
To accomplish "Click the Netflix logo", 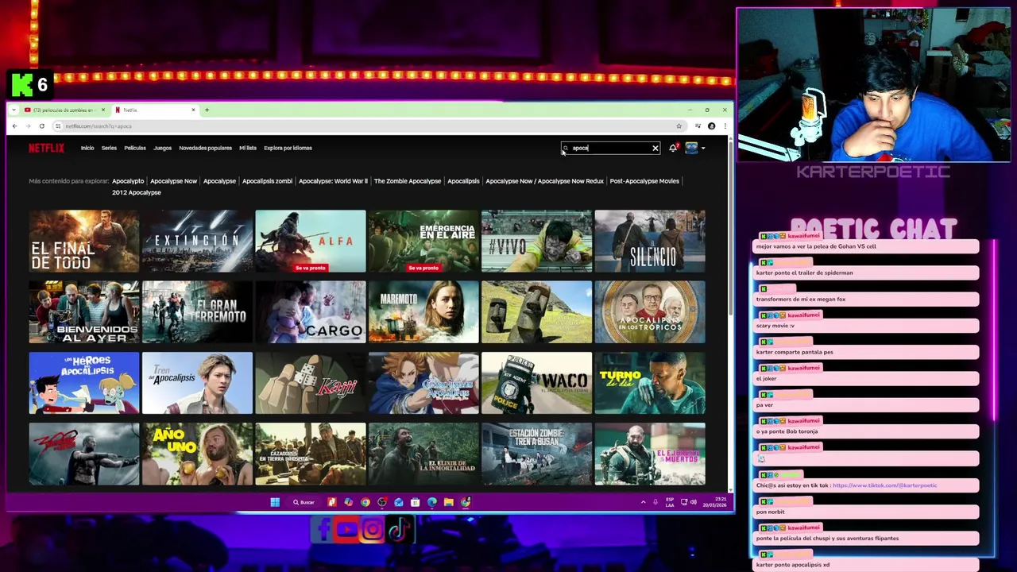I will tap(46, 148).
